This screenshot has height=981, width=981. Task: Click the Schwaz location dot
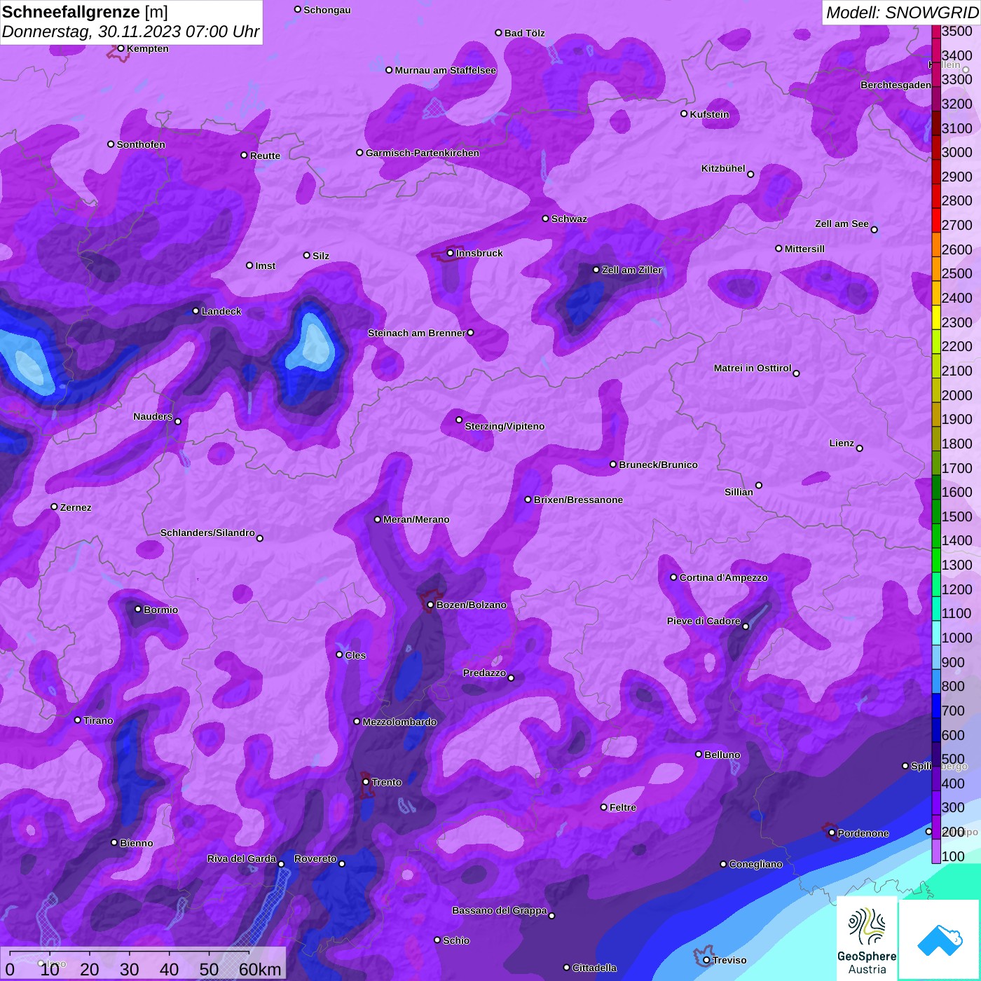click(x=546, y=219)
